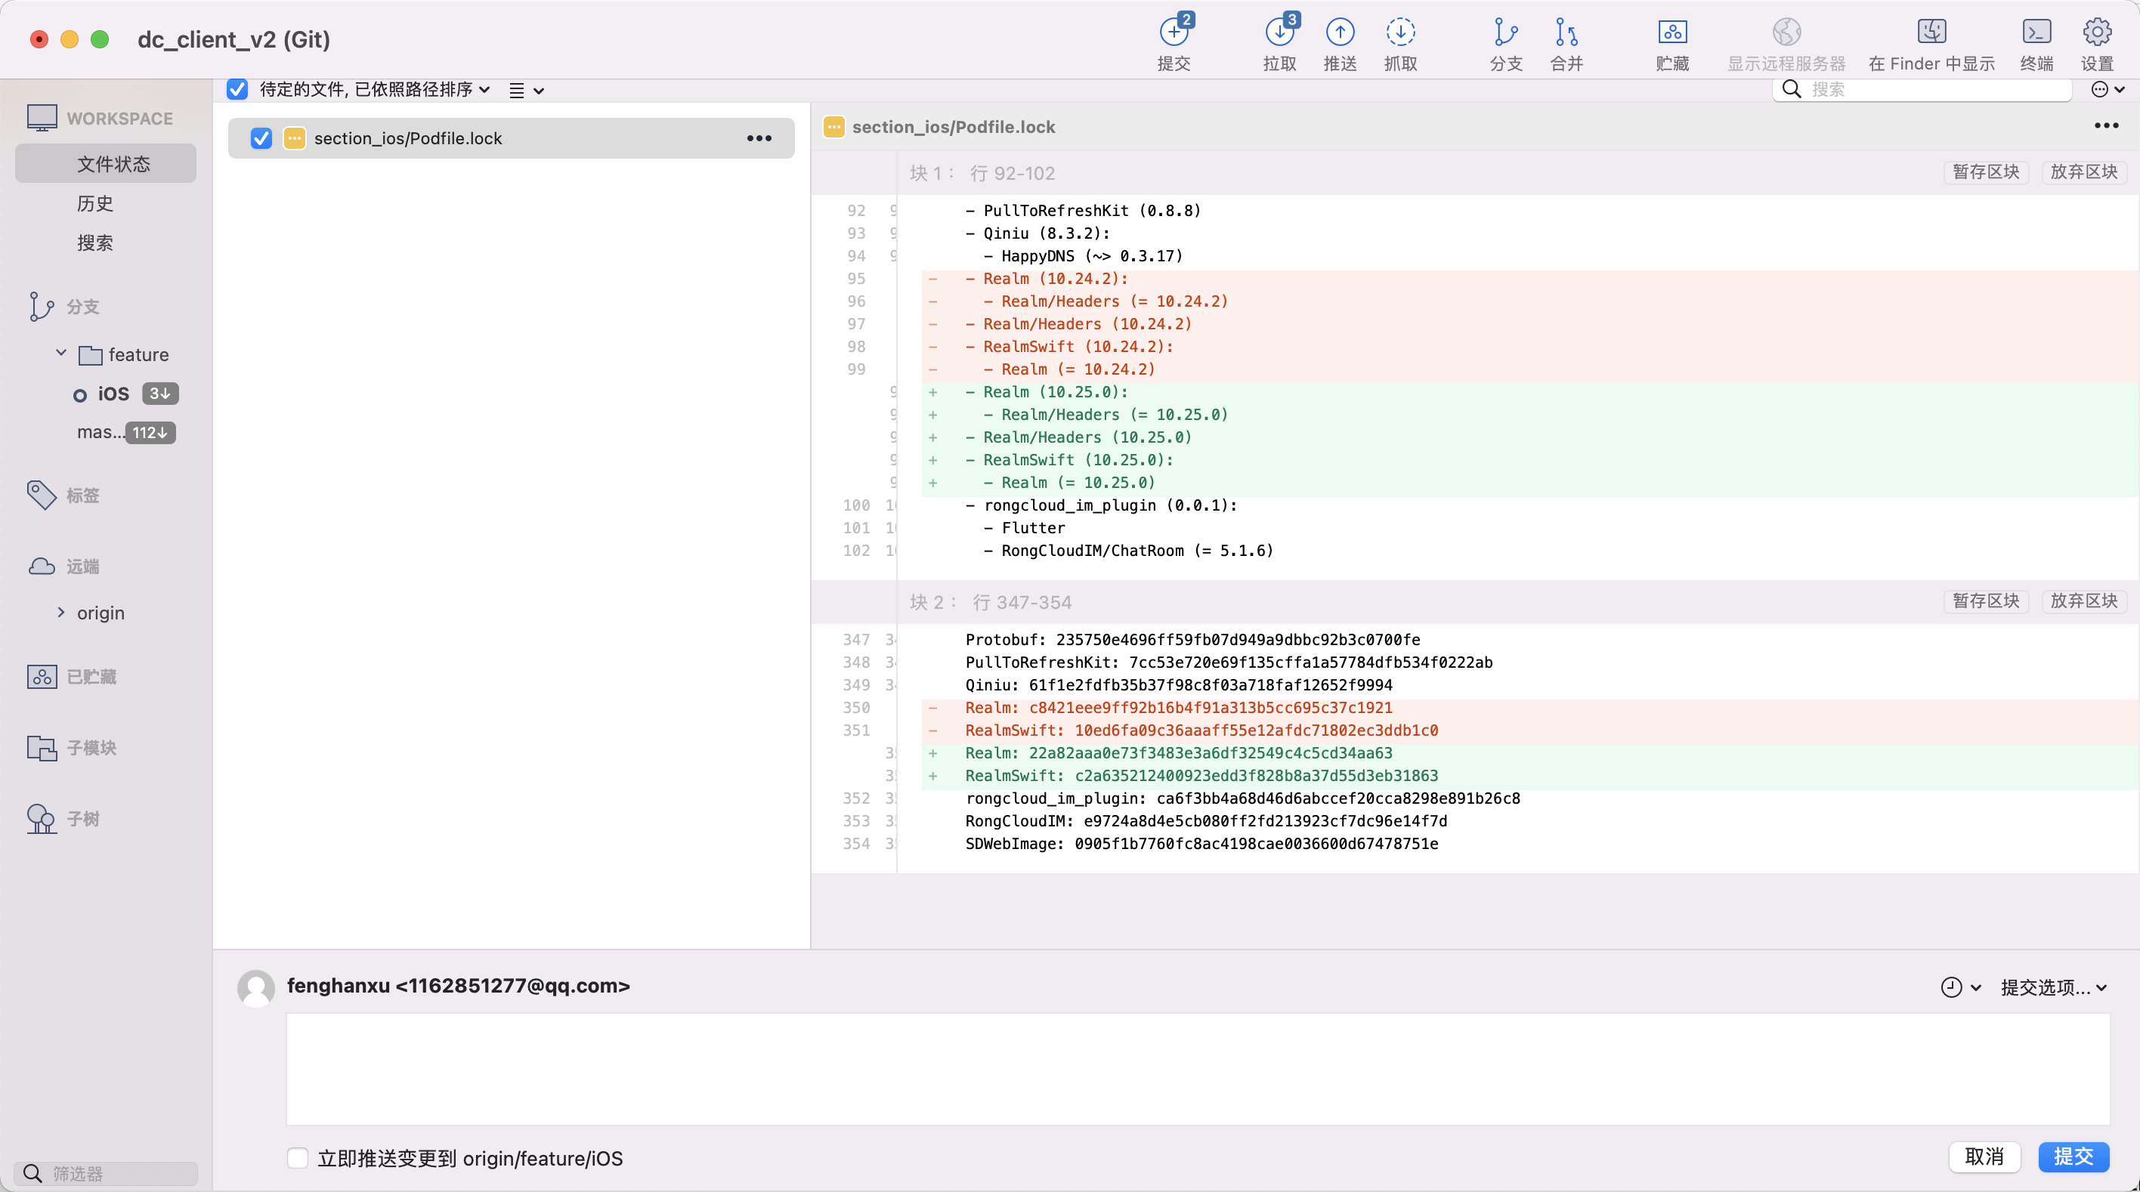Open the Branch (分支) toolbar tool
2140x1192 pixels.
(x=1505, y=33)
